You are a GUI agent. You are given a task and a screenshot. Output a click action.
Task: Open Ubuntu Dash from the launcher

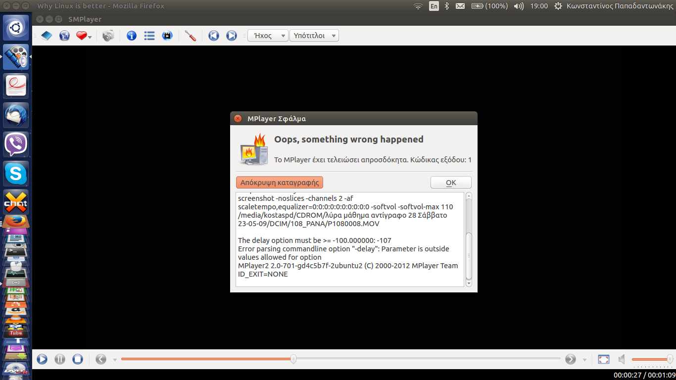16,28
